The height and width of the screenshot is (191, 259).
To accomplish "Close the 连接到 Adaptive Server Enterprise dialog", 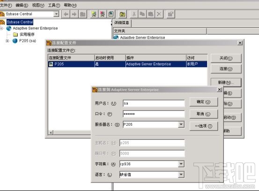I will pos(219,90).
